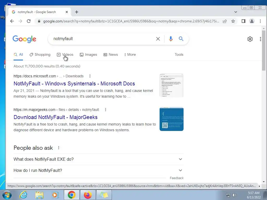267x200 pixels.
Task: Switch to the News tab
Action: (x=111, y=55)
